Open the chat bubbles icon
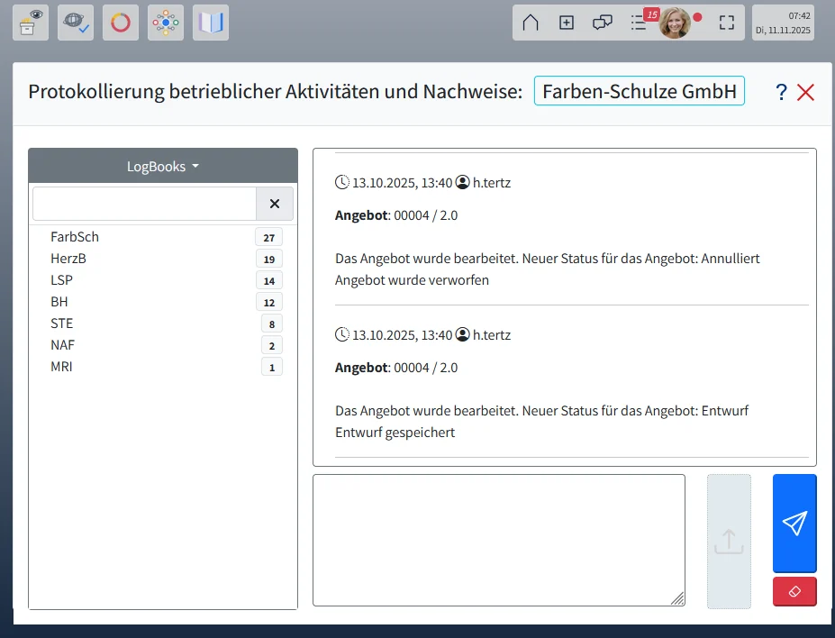Viewport: 835px width, 638px height. click(x=602, y=23)
